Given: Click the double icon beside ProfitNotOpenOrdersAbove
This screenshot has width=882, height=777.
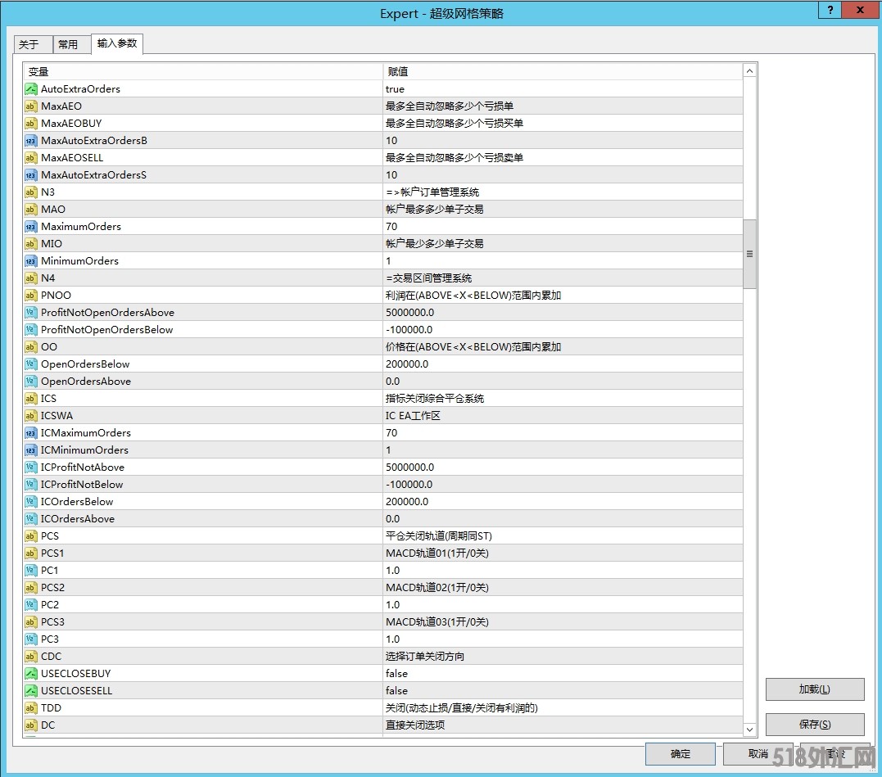Looking at the screenshot, I should [31, 313].
